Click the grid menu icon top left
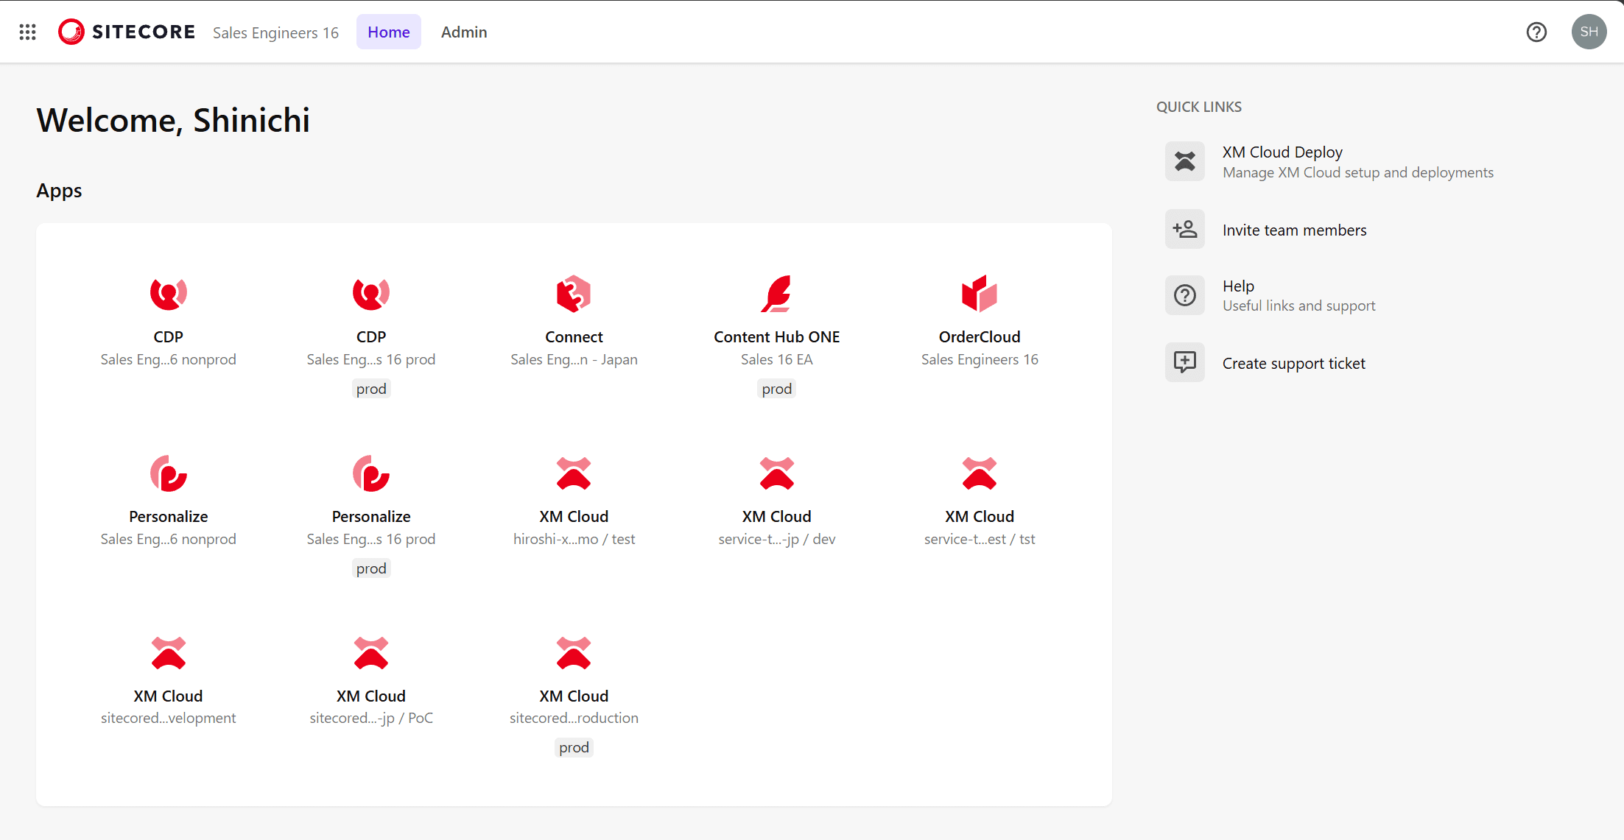The height and width of the screenshot is (840, 1624). click(27, 32)
